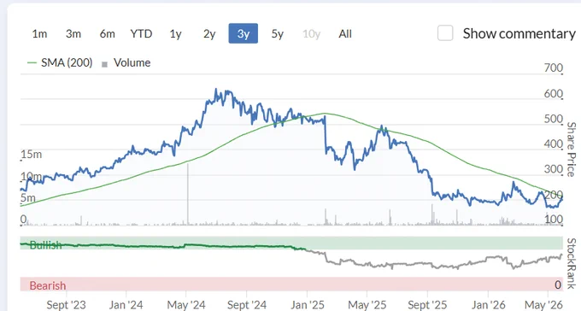Select the 2y time range
Viewport: 581px width, 311px height.
(x=209, y=33)
